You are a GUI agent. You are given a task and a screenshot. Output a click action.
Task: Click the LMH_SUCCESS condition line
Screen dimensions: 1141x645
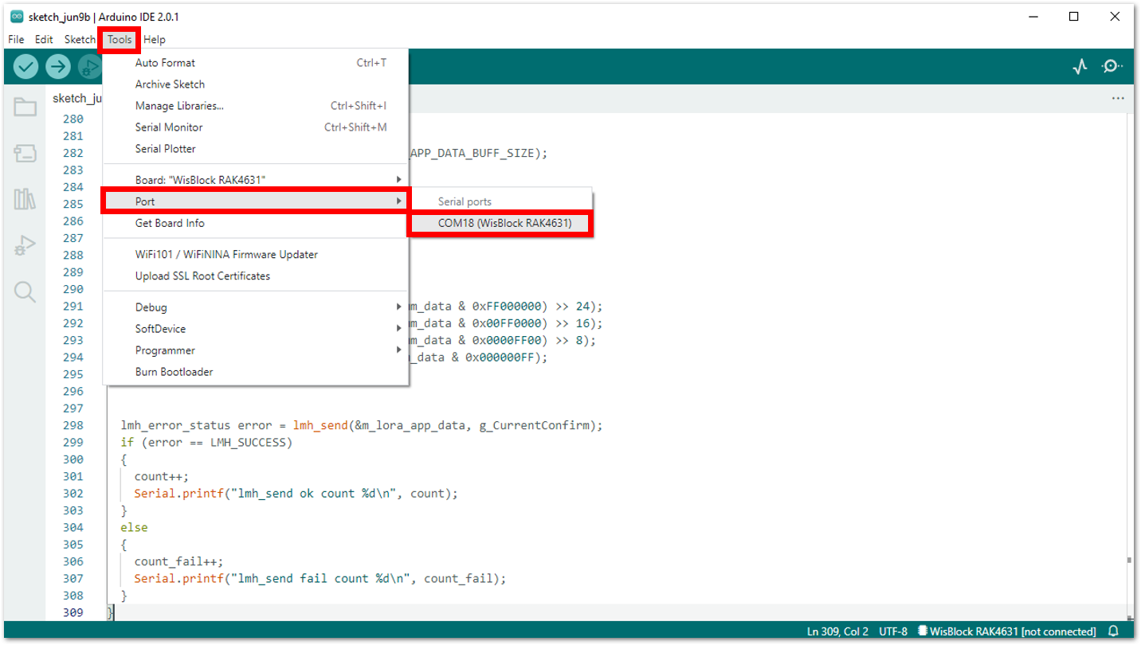206,442
